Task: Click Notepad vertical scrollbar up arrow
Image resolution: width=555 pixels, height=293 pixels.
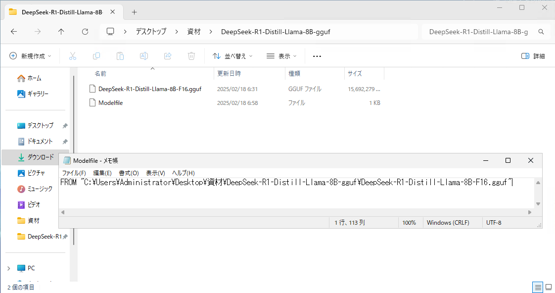Action: pyautogui.click(x=538, y=183)
